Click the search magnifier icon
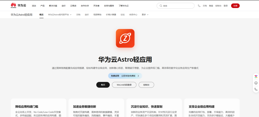The image size is (259, 117). (x=161, y=6)
